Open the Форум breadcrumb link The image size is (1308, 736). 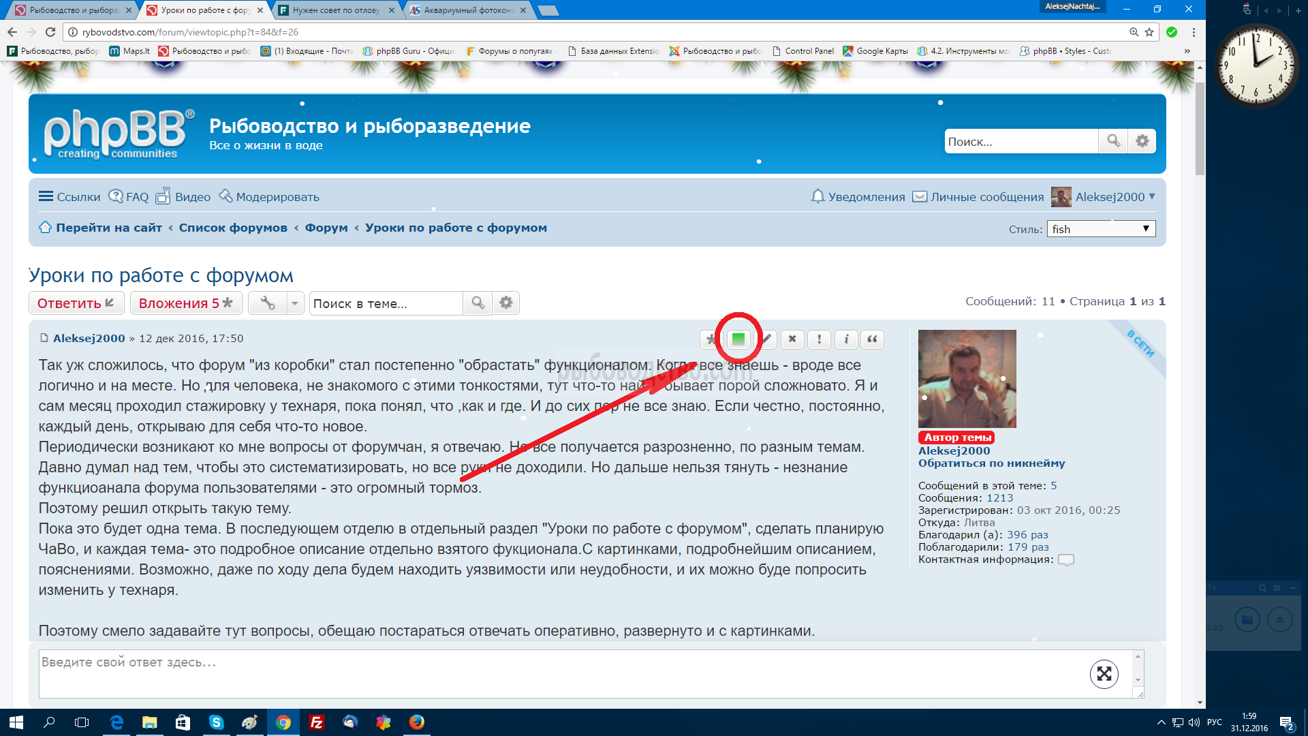pyautogui.click(x=326, y=228)
